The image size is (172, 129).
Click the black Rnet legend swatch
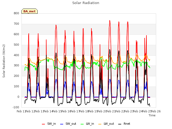point(120,124)
